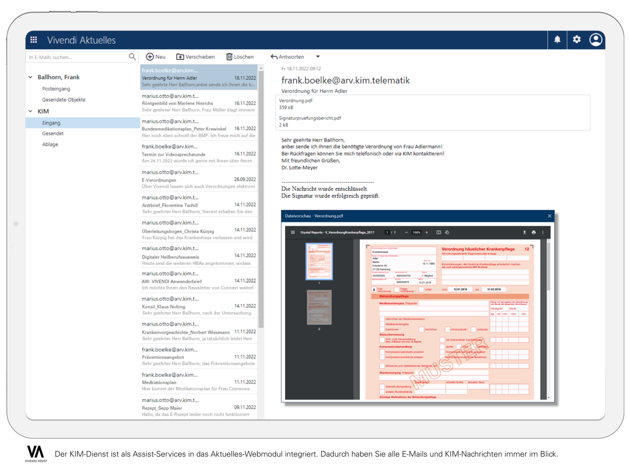Close the Dateivorschau preview window
Image resolution: width=629 pixels, height=470 pixels.
point(549,216)
